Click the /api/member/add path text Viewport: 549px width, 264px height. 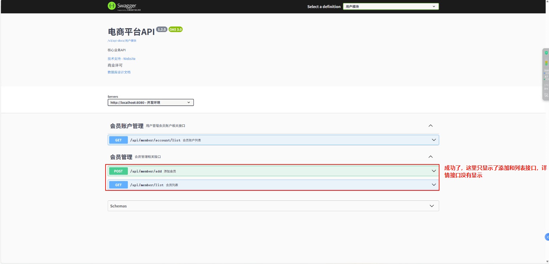coord(146,171)
